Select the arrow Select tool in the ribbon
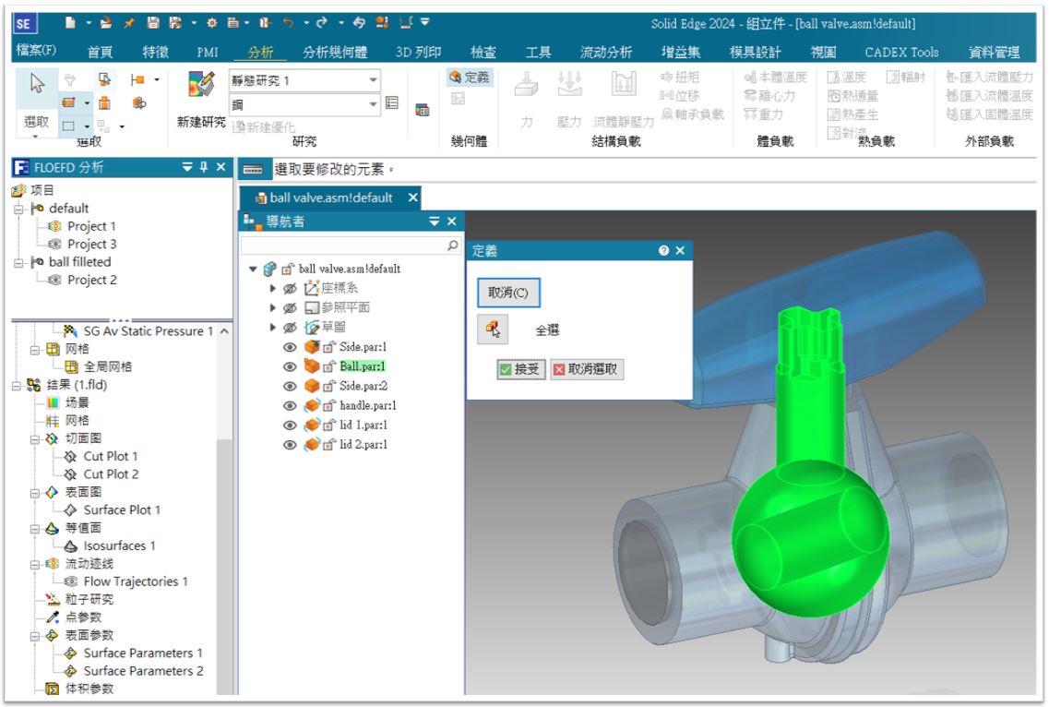 37,84
